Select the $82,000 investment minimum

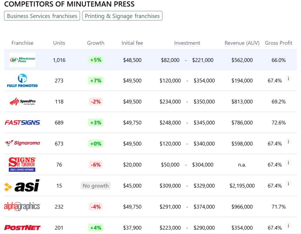tap(170, 60)
